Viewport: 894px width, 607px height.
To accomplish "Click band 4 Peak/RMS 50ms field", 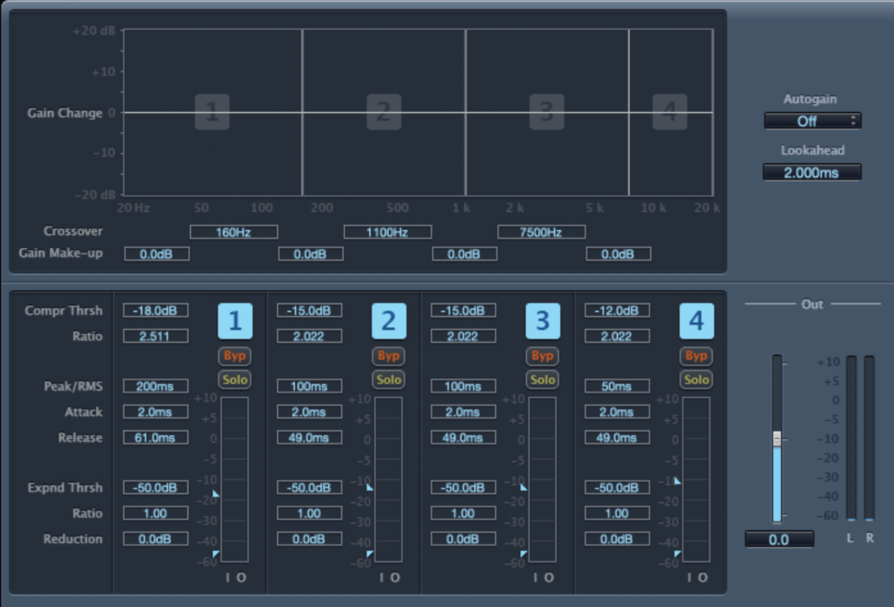I will (x=618, y=387).
